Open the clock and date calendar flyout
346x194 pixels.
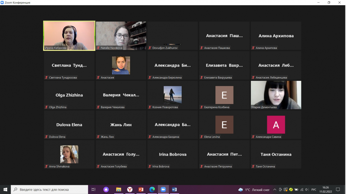click(x=326, y=189)
